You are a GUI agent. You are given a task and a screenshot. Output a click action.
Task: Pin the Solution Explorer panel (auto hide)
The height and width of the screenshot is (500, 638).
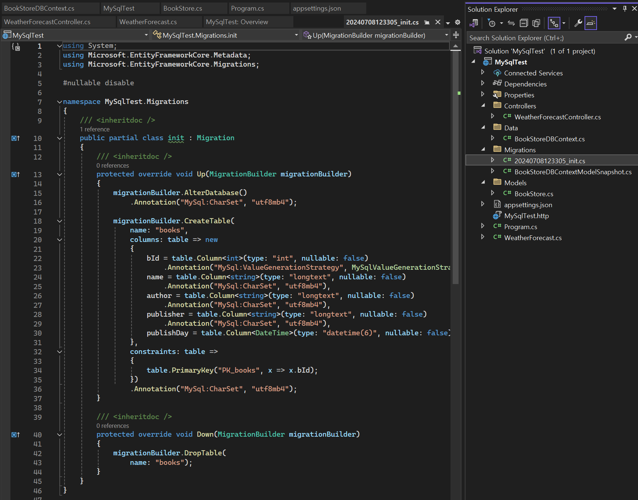pos(625,9)
